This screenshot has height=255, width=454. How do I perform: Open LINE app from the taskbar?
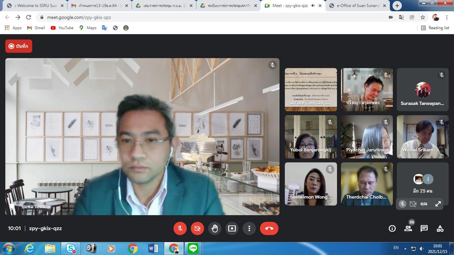click(x=193, y=248)
